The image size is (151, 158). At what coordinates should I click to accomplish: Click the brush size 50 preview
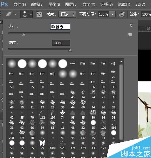[25, 14]
